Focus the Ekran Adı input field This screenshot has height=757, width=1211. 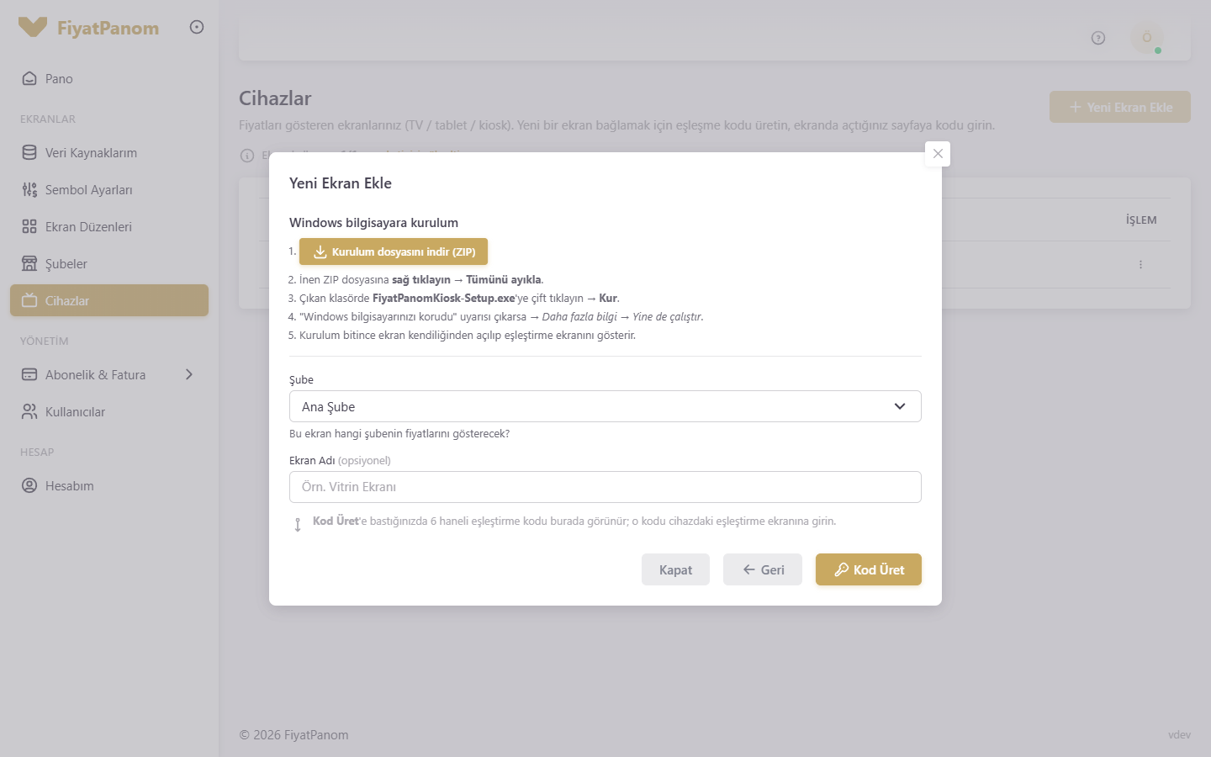point(605,487)
